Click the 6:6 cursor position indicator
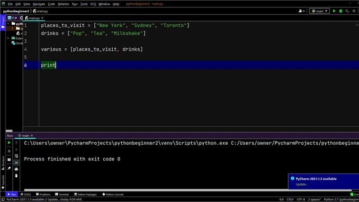This screenshot has width=359, height=202. 282,200
